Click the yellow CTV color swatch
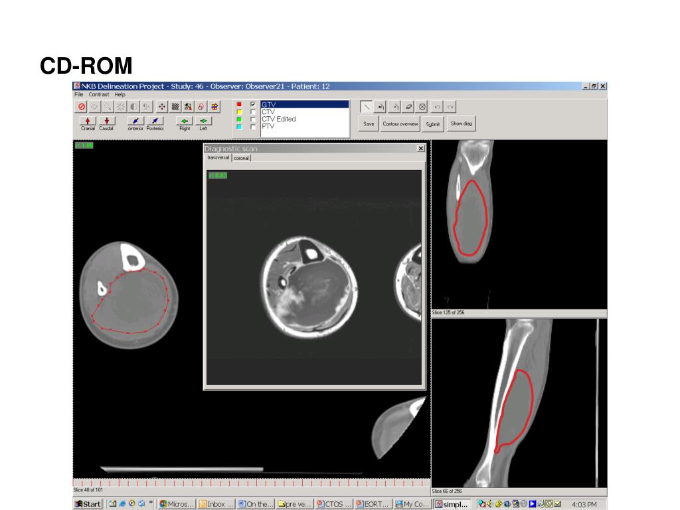680x510 pixels. (239, 112)
